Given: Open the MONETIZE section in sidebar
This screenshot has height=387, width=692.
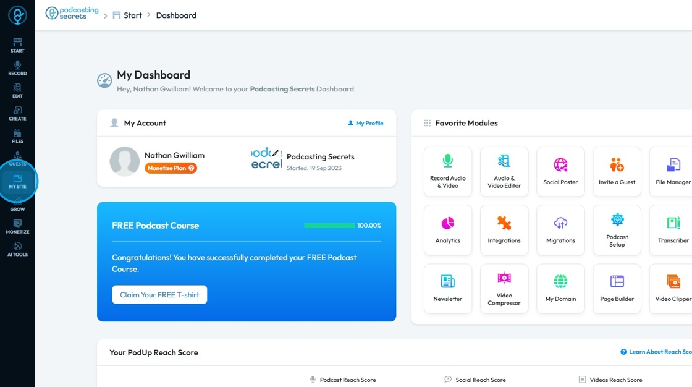Looking at the screenshot, I should tap(18, 227).
